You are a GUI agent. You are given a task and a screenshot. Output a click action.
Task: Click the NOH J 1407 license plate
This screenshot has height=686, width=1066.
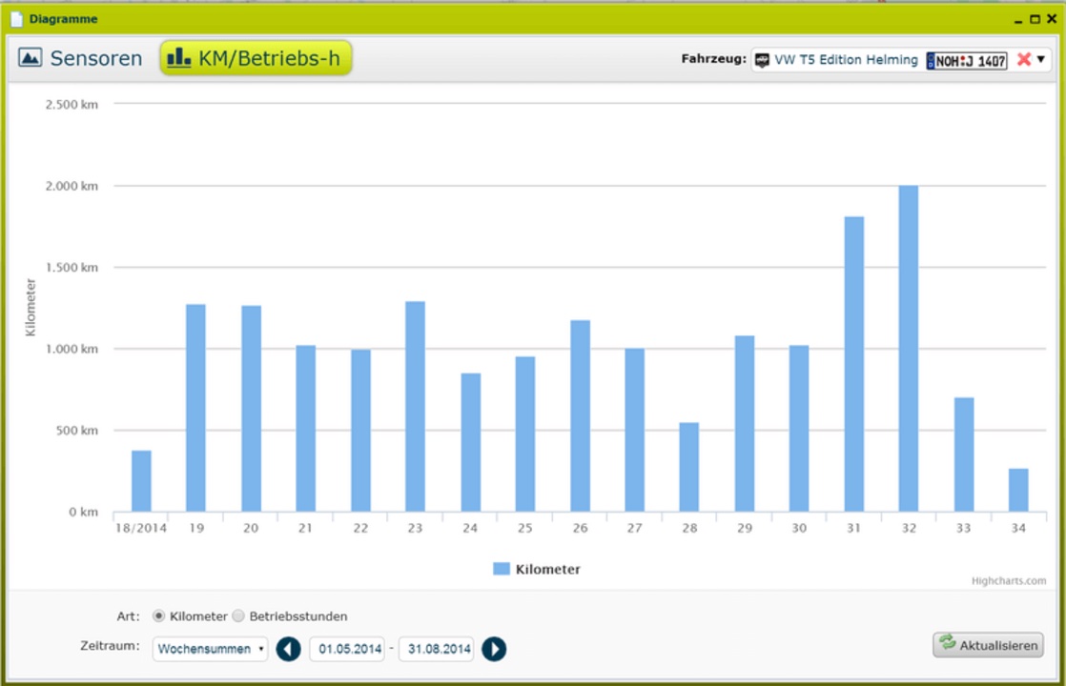(x=967, y=60)
